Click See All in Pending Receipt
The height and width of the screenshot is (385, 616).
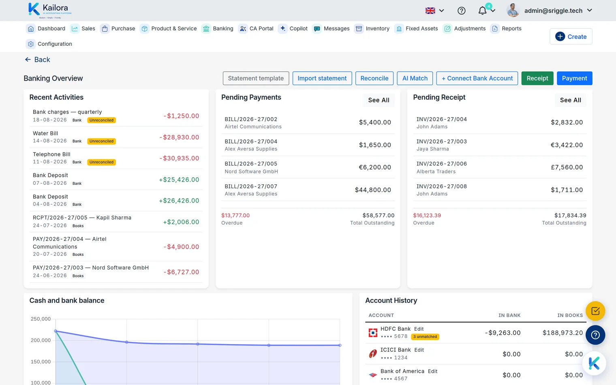click(571, 100)
